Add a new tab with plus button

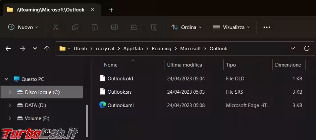click(111, 10)
